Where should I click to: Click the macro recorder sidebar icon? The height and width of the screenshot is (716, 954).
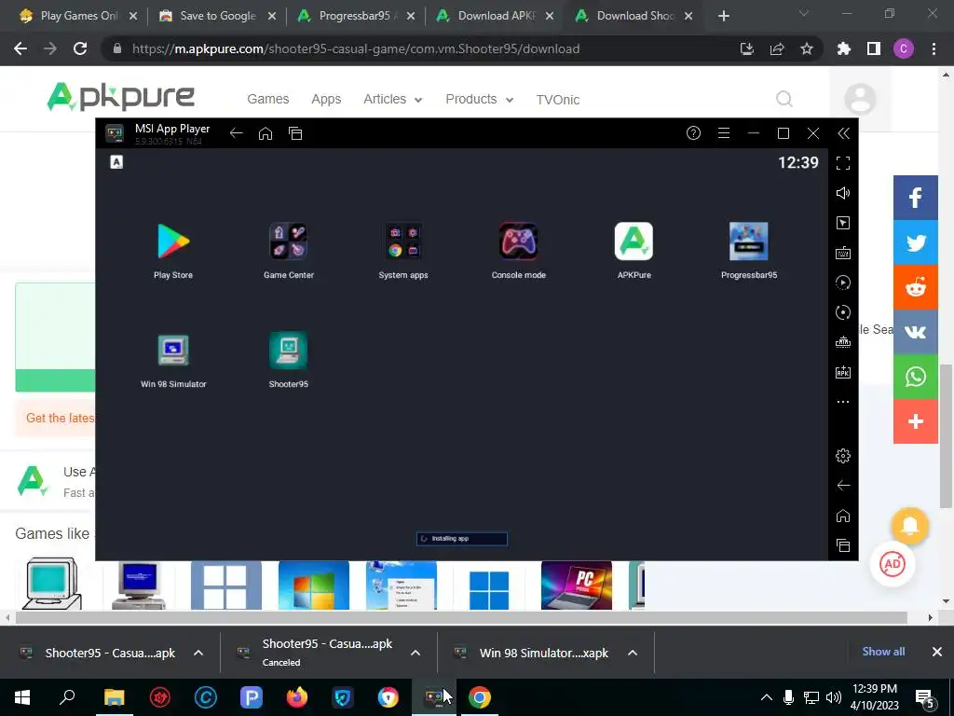click(x=842, y=282)
